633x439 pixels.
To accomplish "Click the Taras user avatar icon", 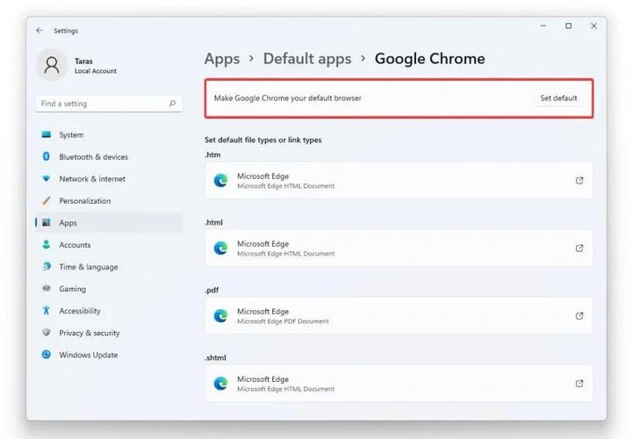I will pyautogui.click(x=52, y=65).
